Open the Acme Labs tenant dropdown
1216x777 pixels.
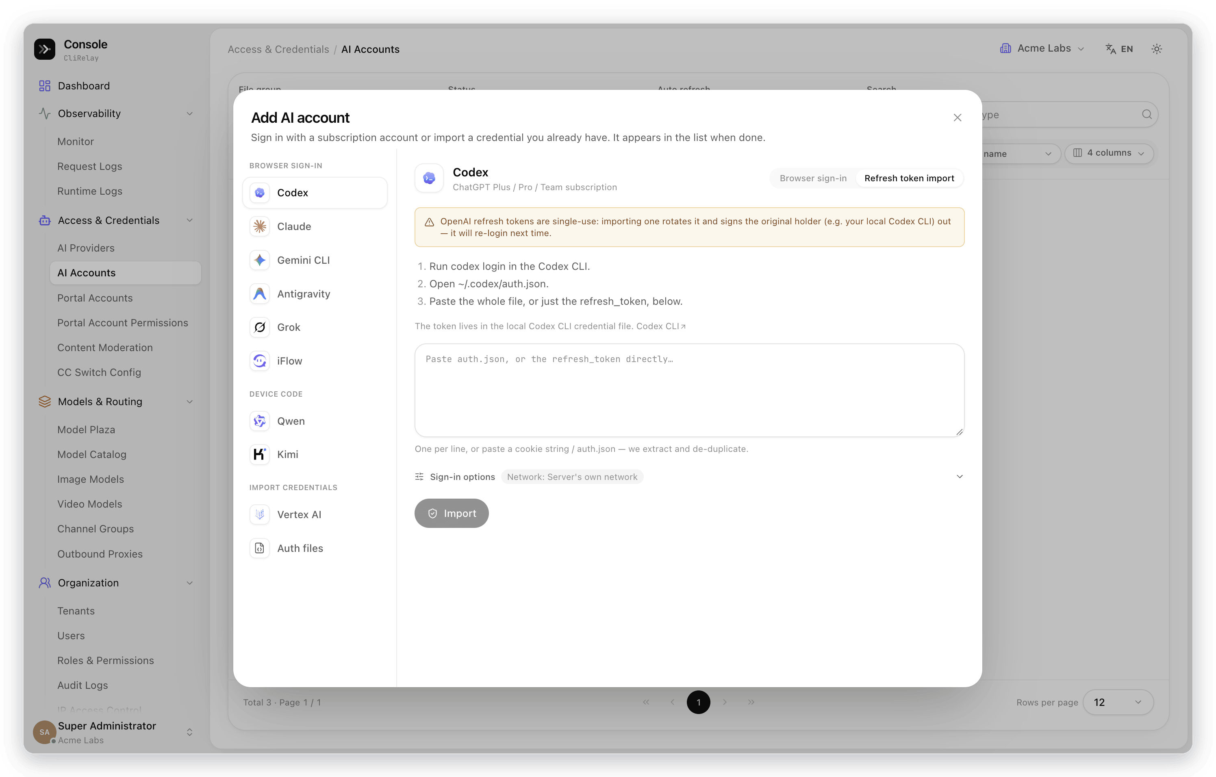pyautogui.click(x=1042, y=48)
